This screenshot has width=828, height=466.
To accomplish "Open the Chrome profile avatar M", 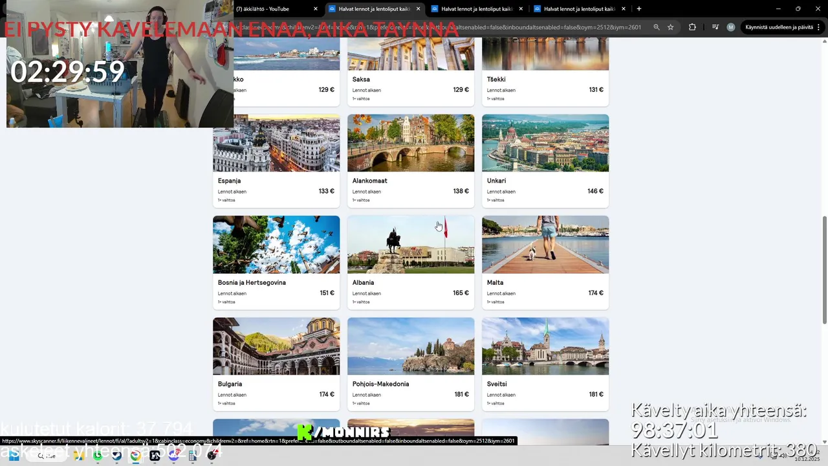I will click(731, 27).
